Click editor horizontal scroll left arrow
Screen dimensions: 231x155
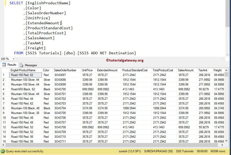click(17, 59)
